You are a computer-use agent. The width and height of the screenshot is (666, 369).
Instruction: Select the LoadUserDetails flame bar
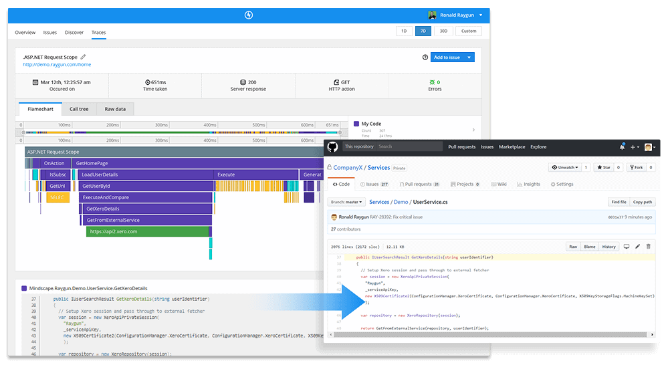(x=145, y=174)
